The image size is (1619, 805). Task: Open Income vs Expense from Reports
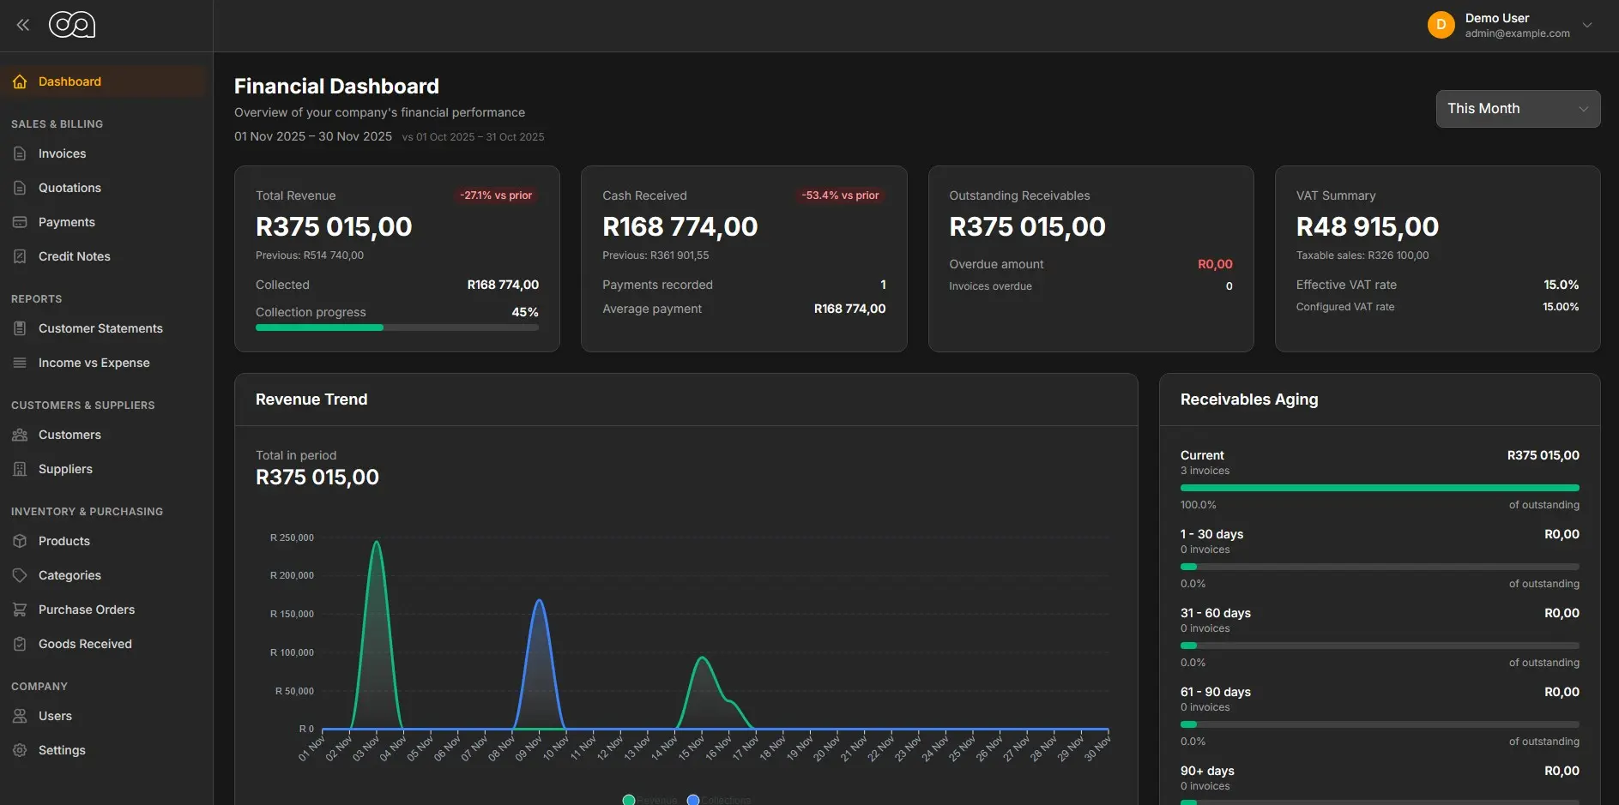[93, 362]
